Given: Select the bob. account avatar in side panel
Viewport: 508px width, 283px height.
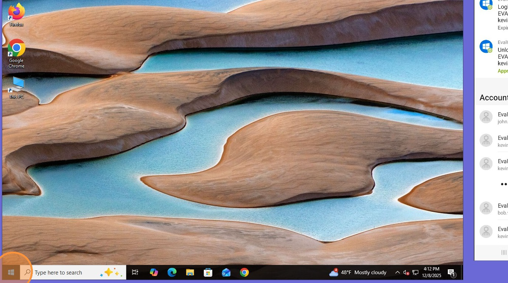Looking at the screenshot, I should tap(486, 208).
